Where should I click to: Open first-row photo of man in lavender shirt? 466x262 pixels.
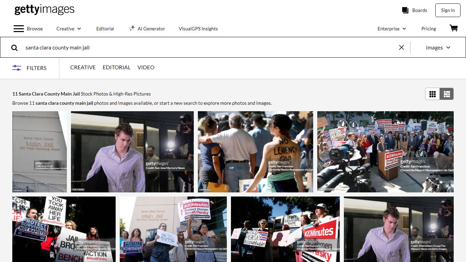[x=132, y=152]
